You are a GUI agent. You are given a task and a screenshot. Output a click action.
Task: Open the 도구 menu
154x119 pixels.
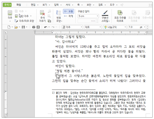coord(112,5)
